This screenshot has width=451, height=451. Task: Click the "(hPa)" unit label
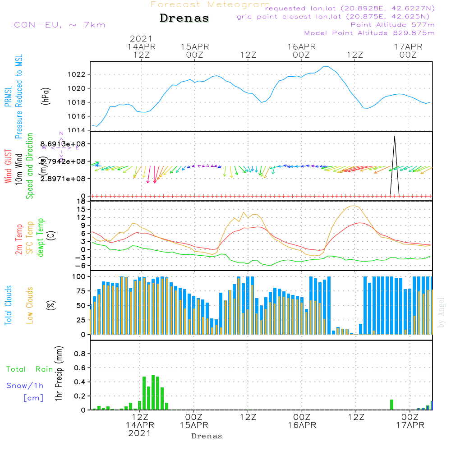click(x=46, y=96)
